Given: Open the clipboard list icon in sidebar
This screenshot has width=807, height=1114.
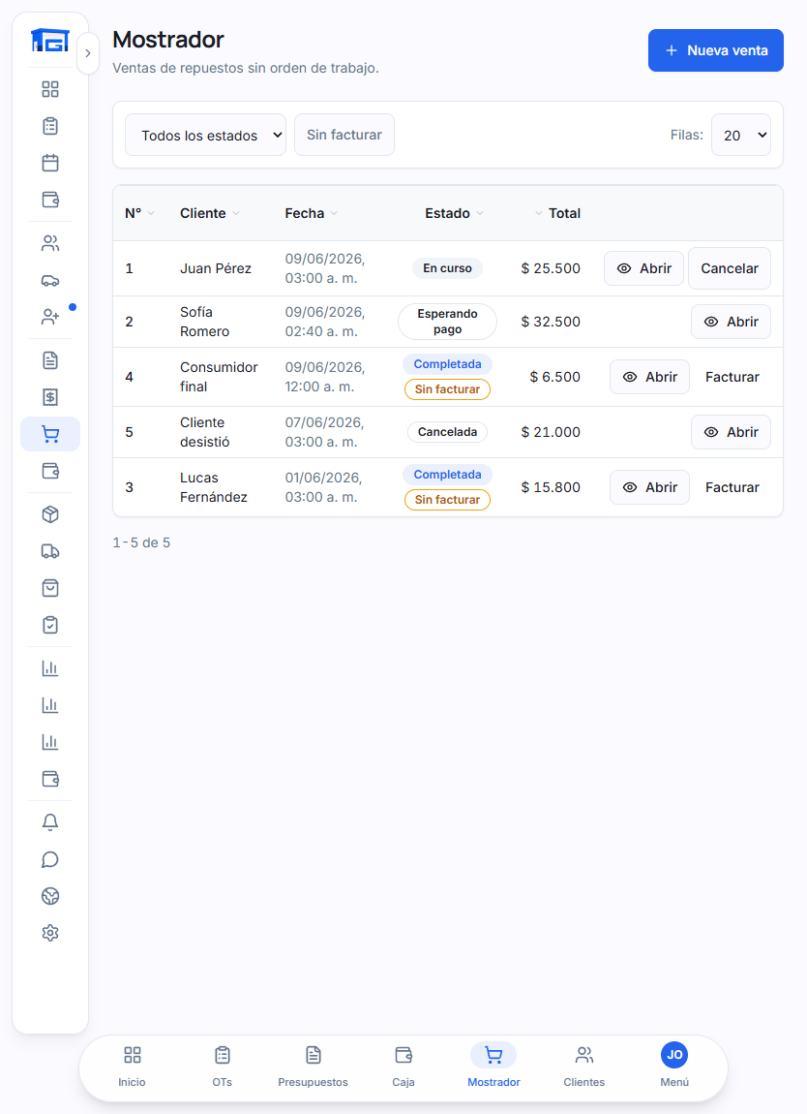Looking at the screenshot, I should (50, 127).
